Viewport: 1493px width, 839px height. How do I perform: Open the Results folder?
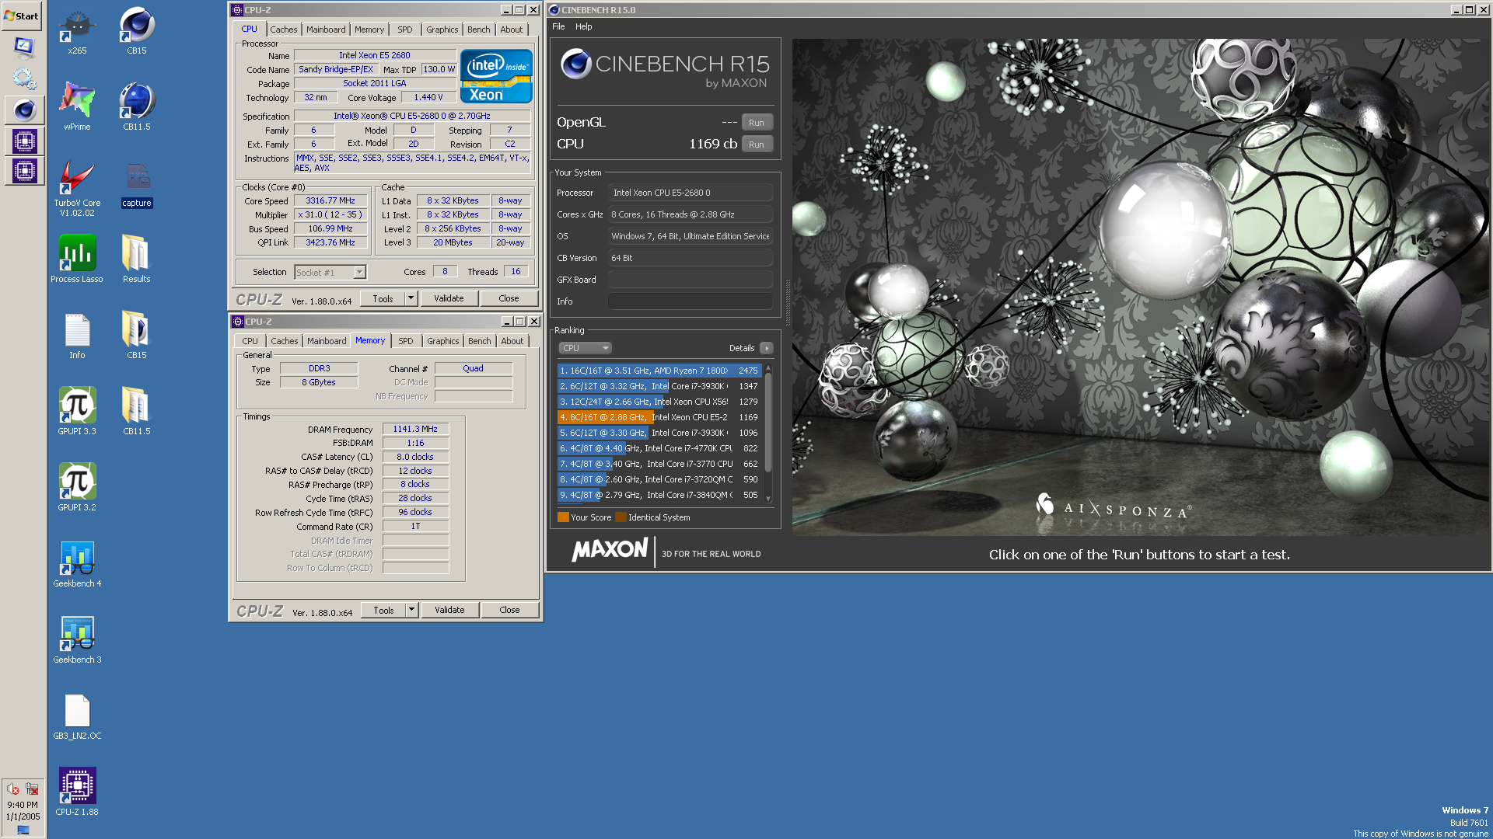click(137, 259)
